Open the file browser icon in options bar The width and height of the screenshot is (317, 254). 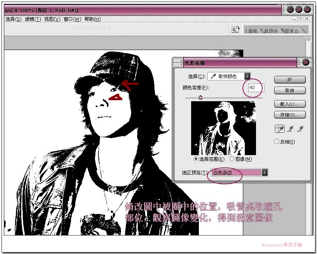[x=235, y=29]
